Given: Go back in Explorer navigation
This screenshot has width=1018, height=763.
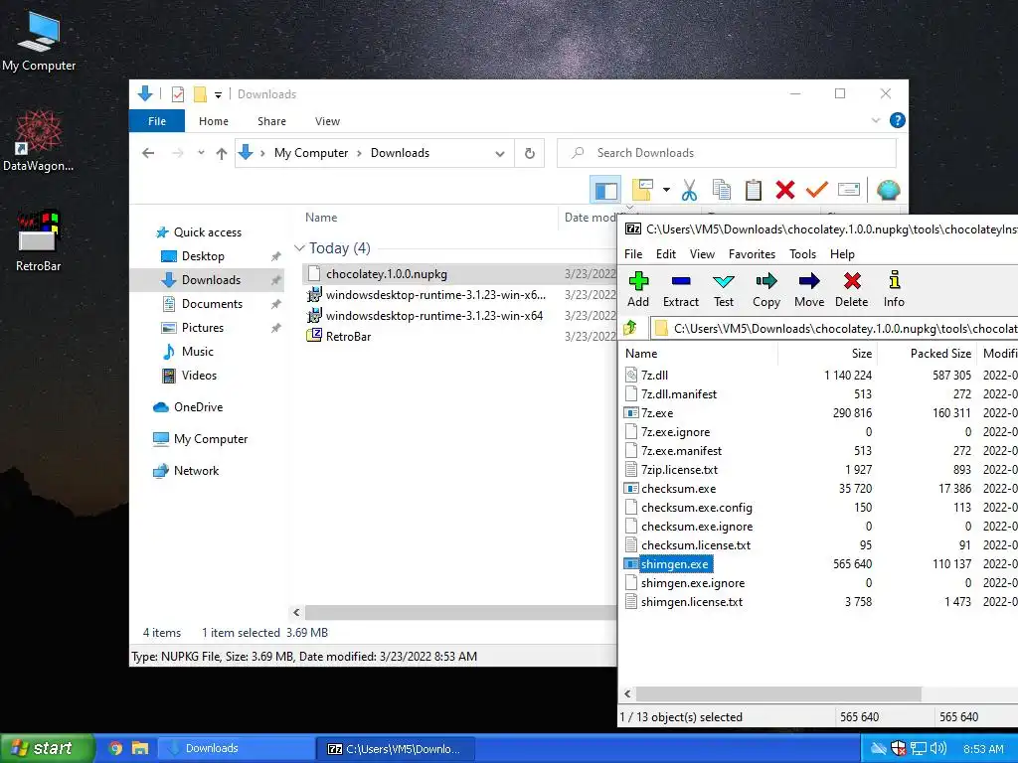Looking at the screenshot, I should [149, 153].
